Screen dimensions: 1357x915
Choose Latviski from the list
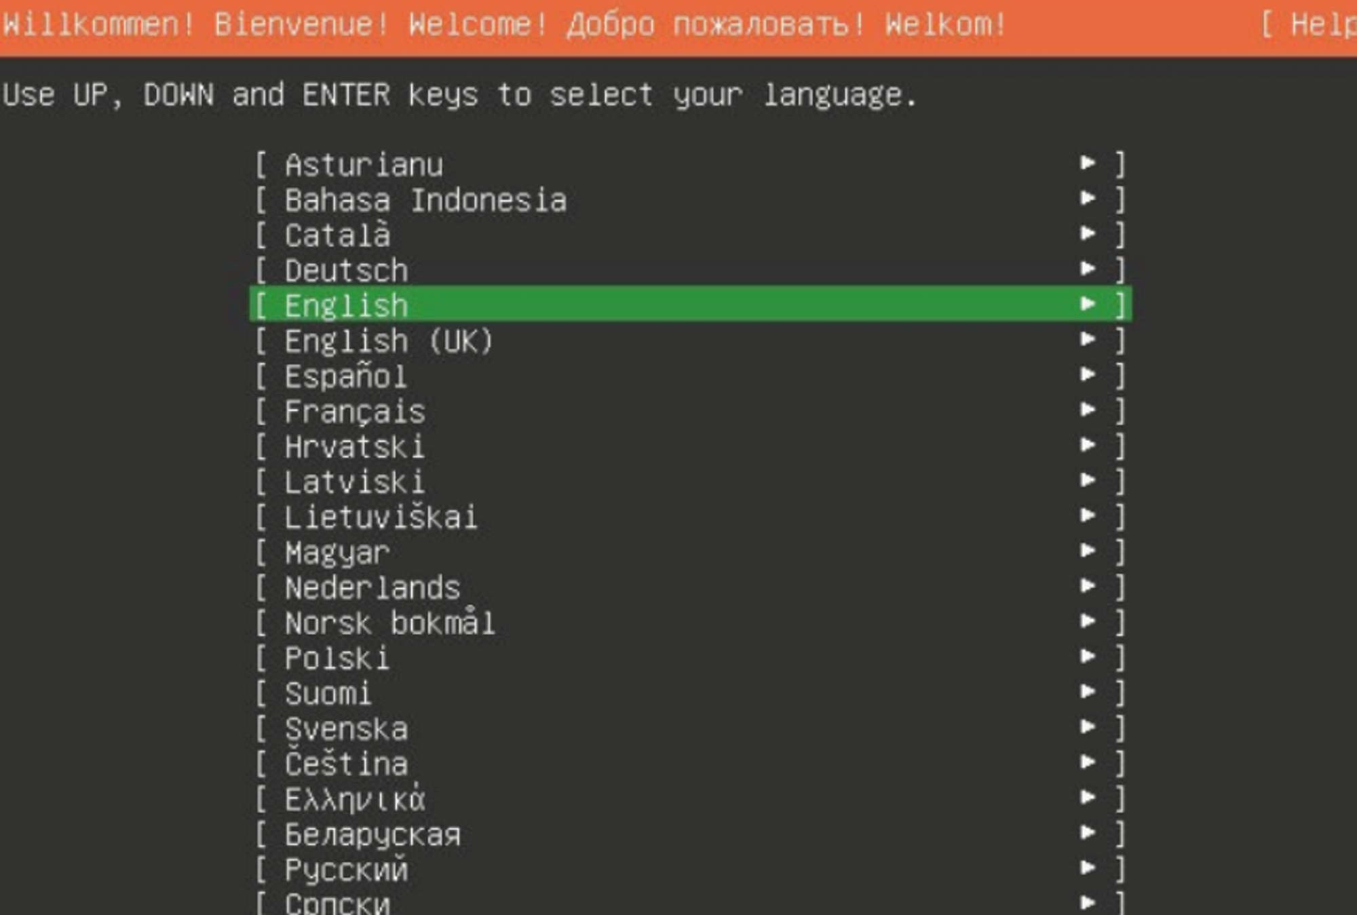coord(690,482)
